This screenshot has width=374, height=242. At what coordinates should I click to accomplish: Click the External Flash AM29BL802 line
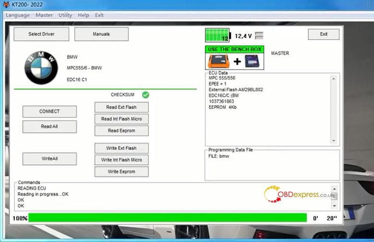tap(235, 90)
